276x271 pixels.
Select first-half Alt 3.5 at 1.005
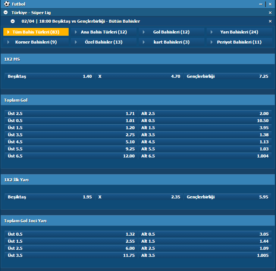[x=205, y=255]
